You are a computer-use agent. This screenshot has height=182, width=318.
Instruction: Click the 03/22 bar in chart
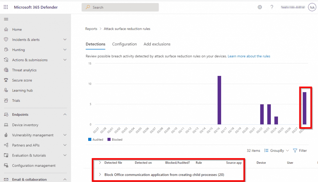click(262, 114)
